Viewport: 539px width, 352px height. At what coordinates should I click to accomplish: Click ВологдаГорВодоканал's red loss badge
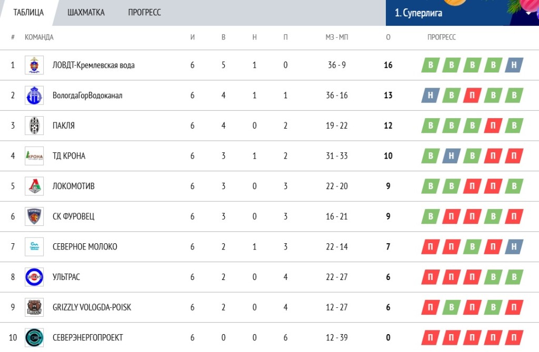point(473,96)
